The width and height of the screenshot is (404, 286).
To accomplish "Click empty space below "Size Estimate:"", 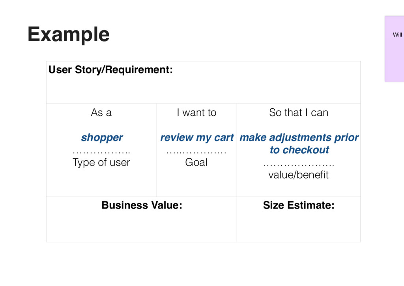I will click(x=298, y=227).
